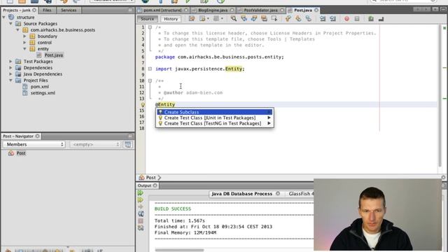
Task: Click the Stop build icon in Output
Action: pyautogui.click(x=141, y=221)
